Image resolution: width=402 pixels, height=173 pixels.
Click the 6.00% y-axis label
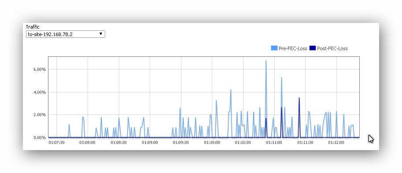(39, 70)
